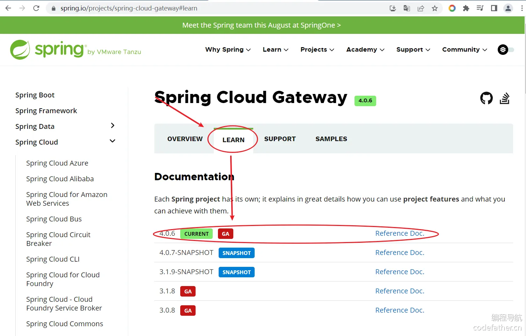Switch to the SUPPORT tab
The image size is (526, 336).
tap(280, 139)
